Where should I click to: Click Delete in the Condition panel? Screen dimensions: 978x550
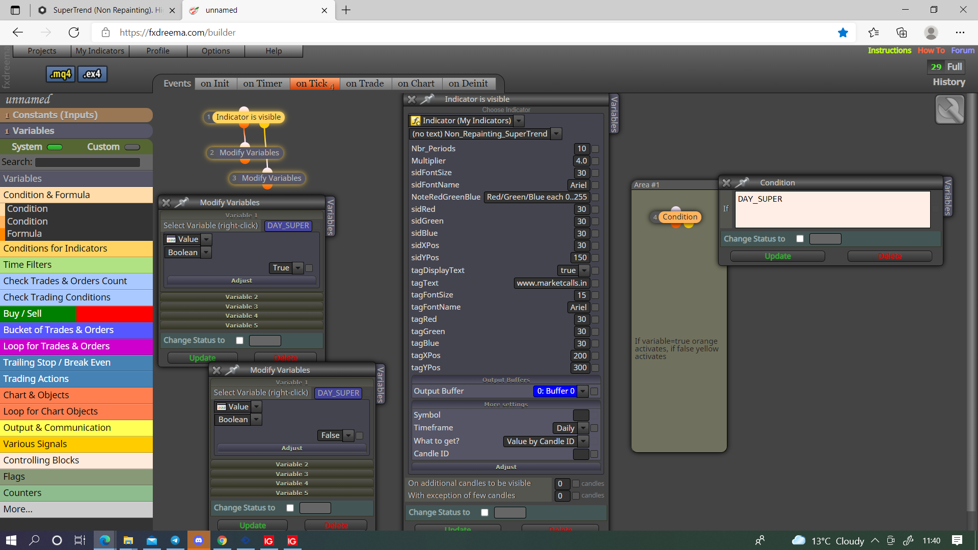click(890, 256)
